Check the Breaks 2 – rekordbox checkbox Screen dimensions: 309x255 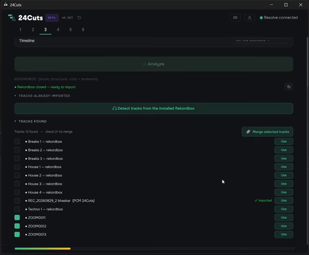17,150
